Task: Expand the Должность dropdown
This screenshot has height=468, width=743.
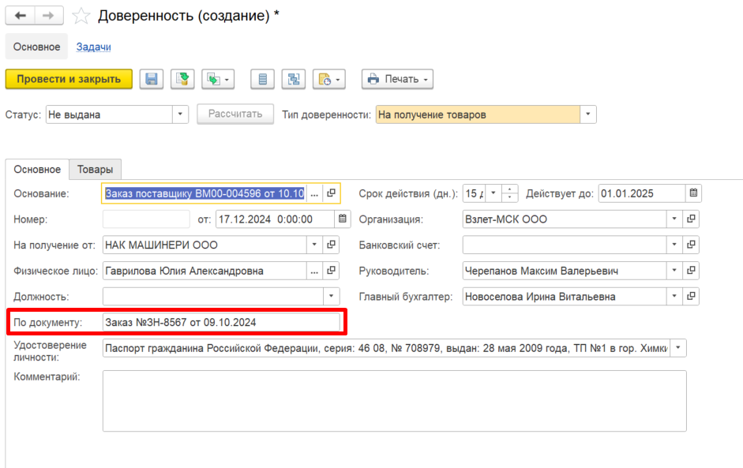Action: coord(331,297)
